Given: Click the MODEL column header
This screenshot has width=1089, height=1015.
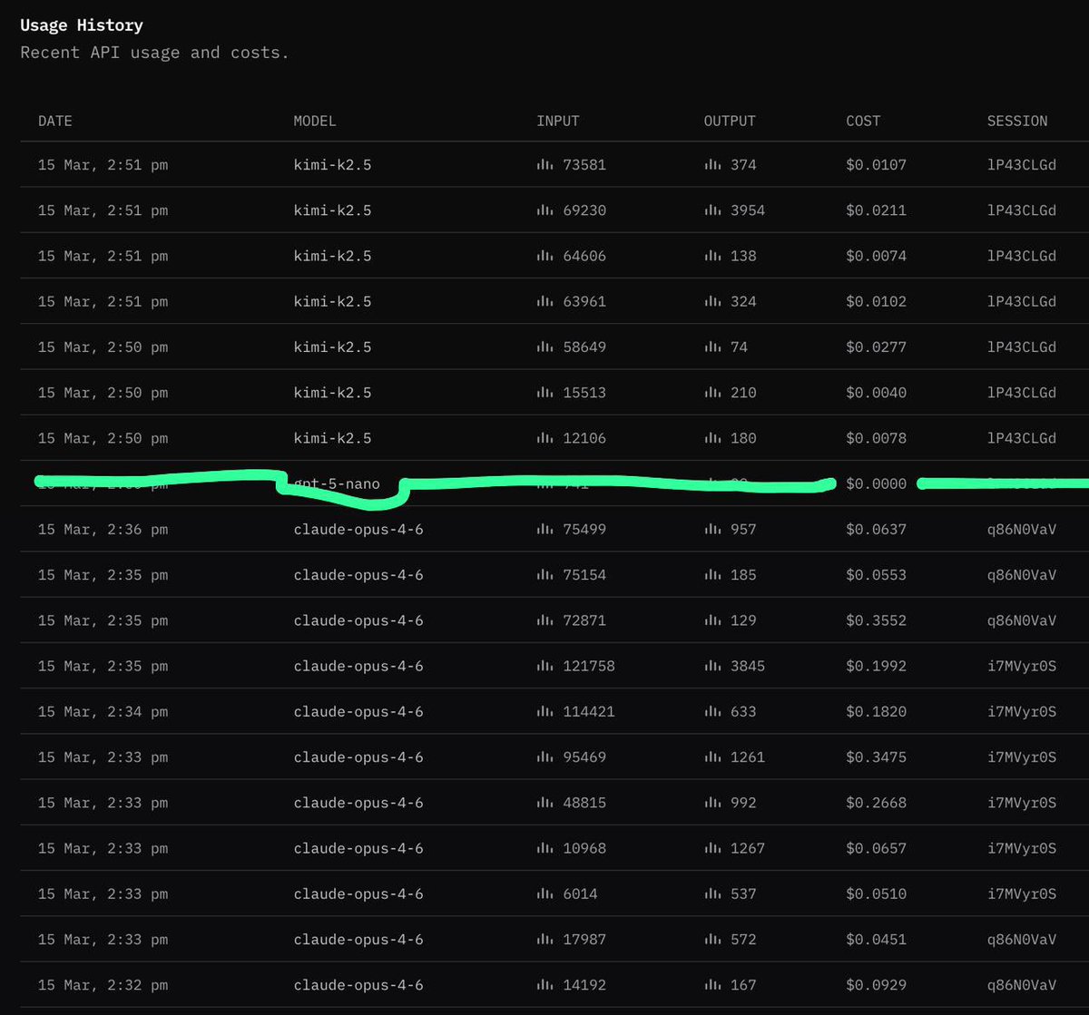Looking at the screenshot, I should pyautogui.click(x=315, y=121).
